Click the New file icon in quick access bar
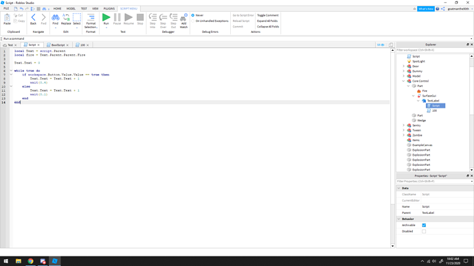 click(x=16, y=9)
